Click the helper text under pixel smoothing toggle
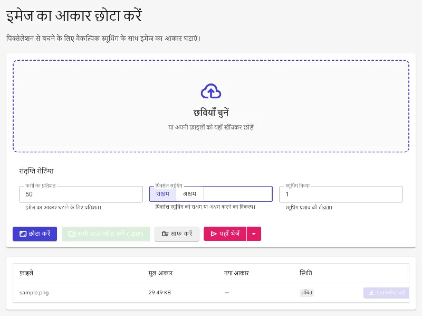Image resolution: width=422 pixels, height=316 pixels. pyautogui.click(x=205, y=207)
